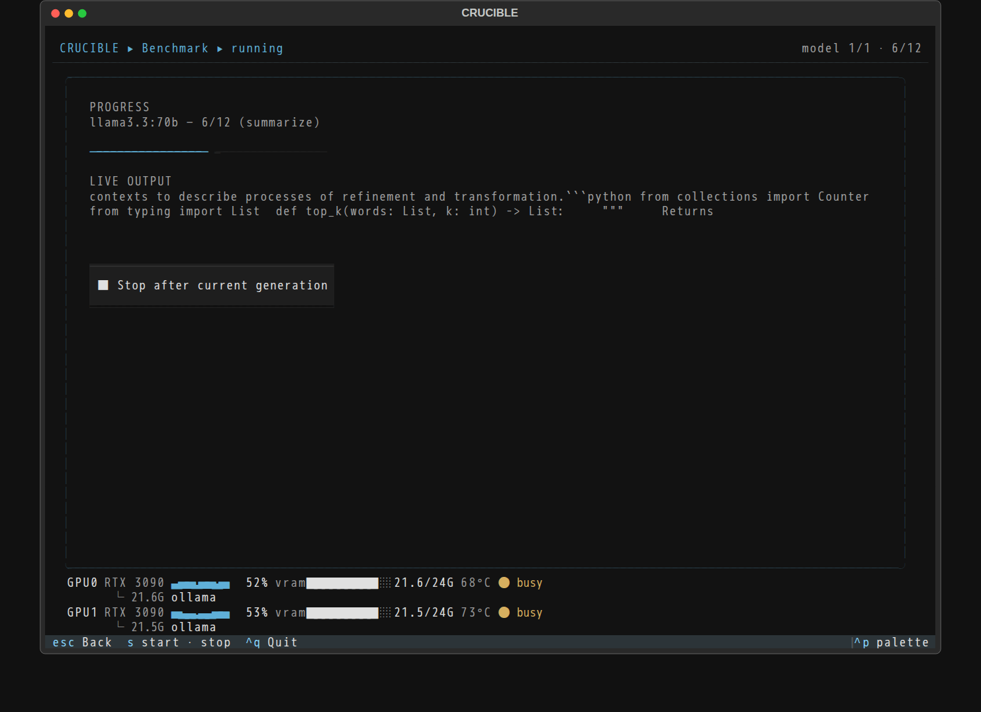Screen dimensions: 981x712
Task: Click the GPU1 vram usage bar
Action: click(349, 613)
